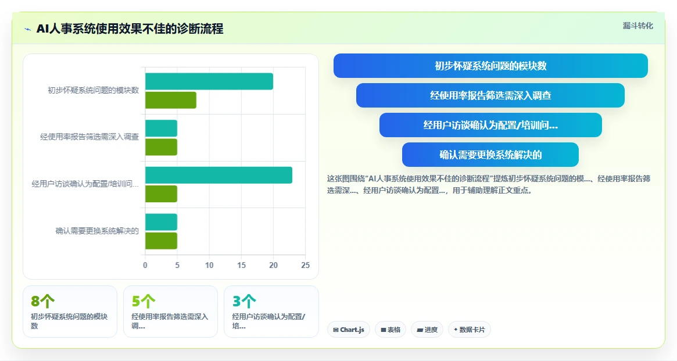Image resolution: width=677 pixels, height=361 pixels.
Task: Click the lightning icon beside the title
Action: [28, 30]
